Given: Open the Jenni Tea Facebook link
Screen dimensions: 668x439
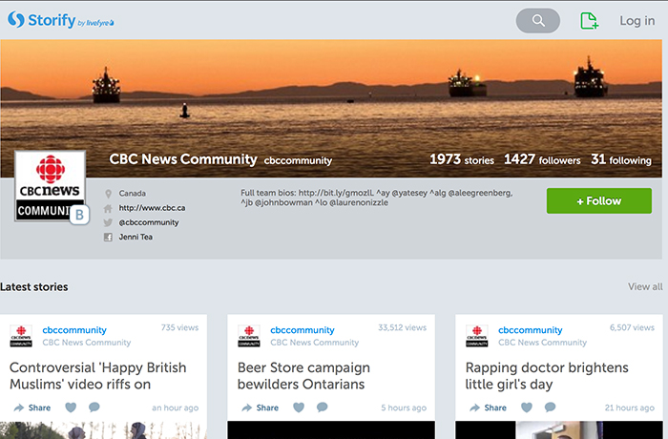Looking at the screenshot, I should tap(136, 237).
